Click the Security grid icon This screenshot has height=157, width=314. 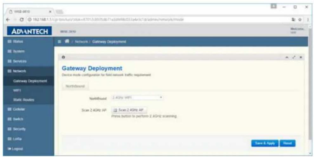pyautogui.click(x=9, y=129)
